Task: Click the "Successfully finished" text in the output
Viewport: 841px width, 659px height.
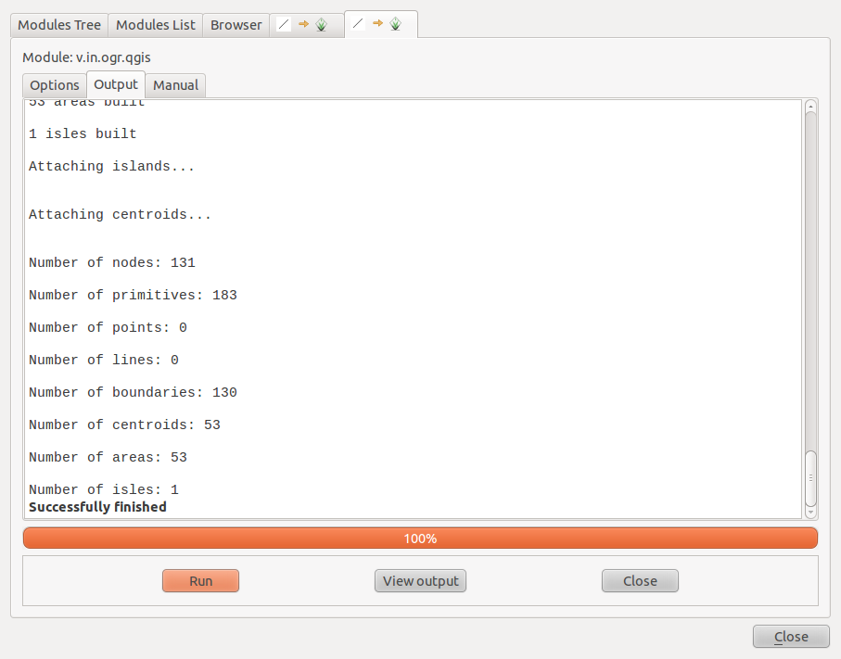Action: [x=97, y=507]
